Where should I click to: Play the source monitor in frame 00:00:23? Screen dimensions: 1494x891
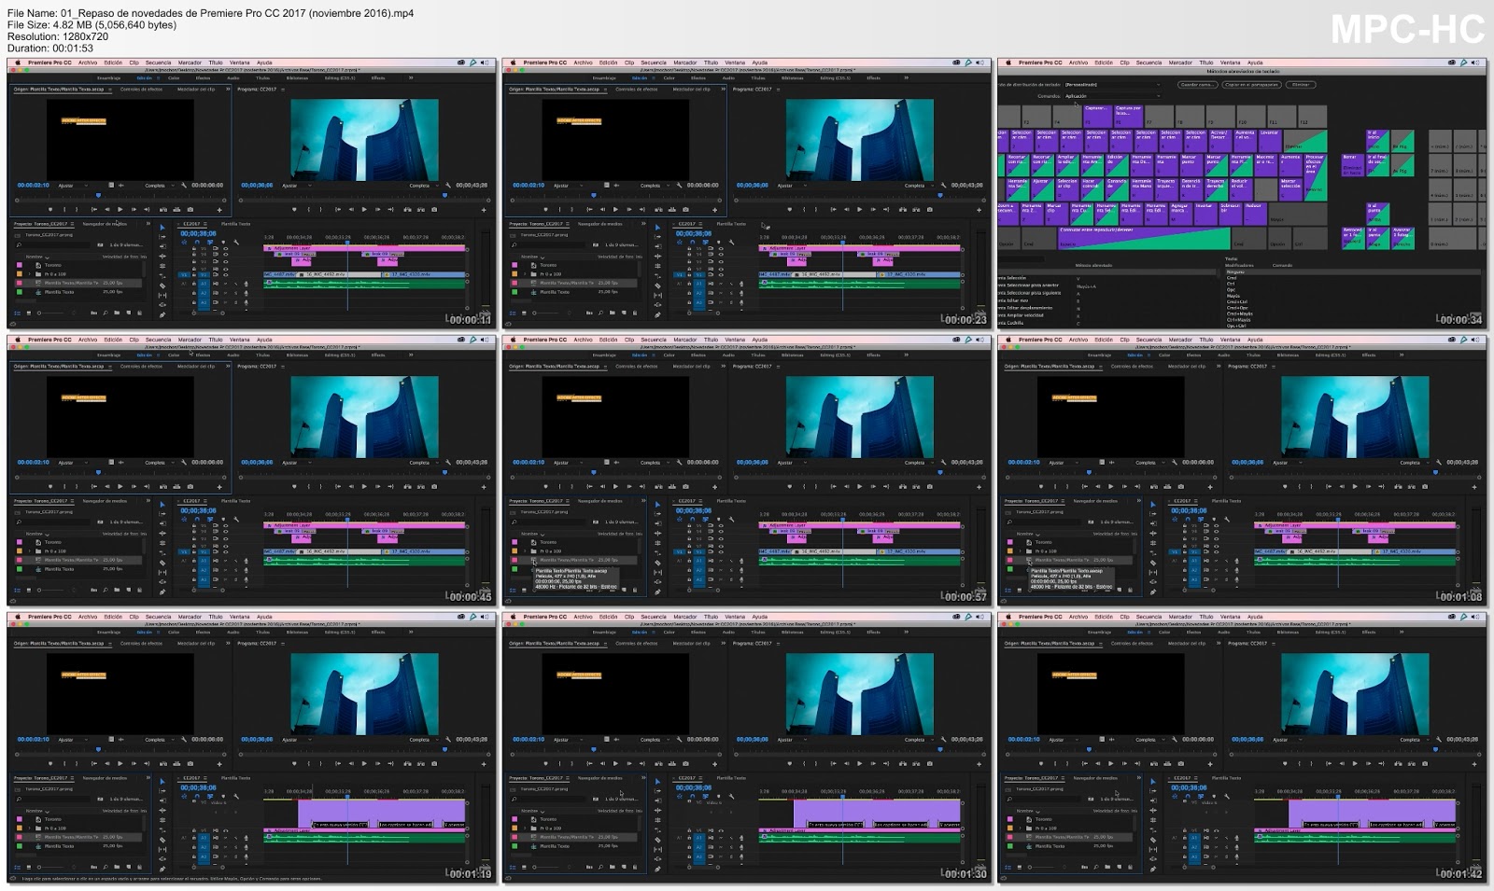pyautogui.click(x=615, y=209)
